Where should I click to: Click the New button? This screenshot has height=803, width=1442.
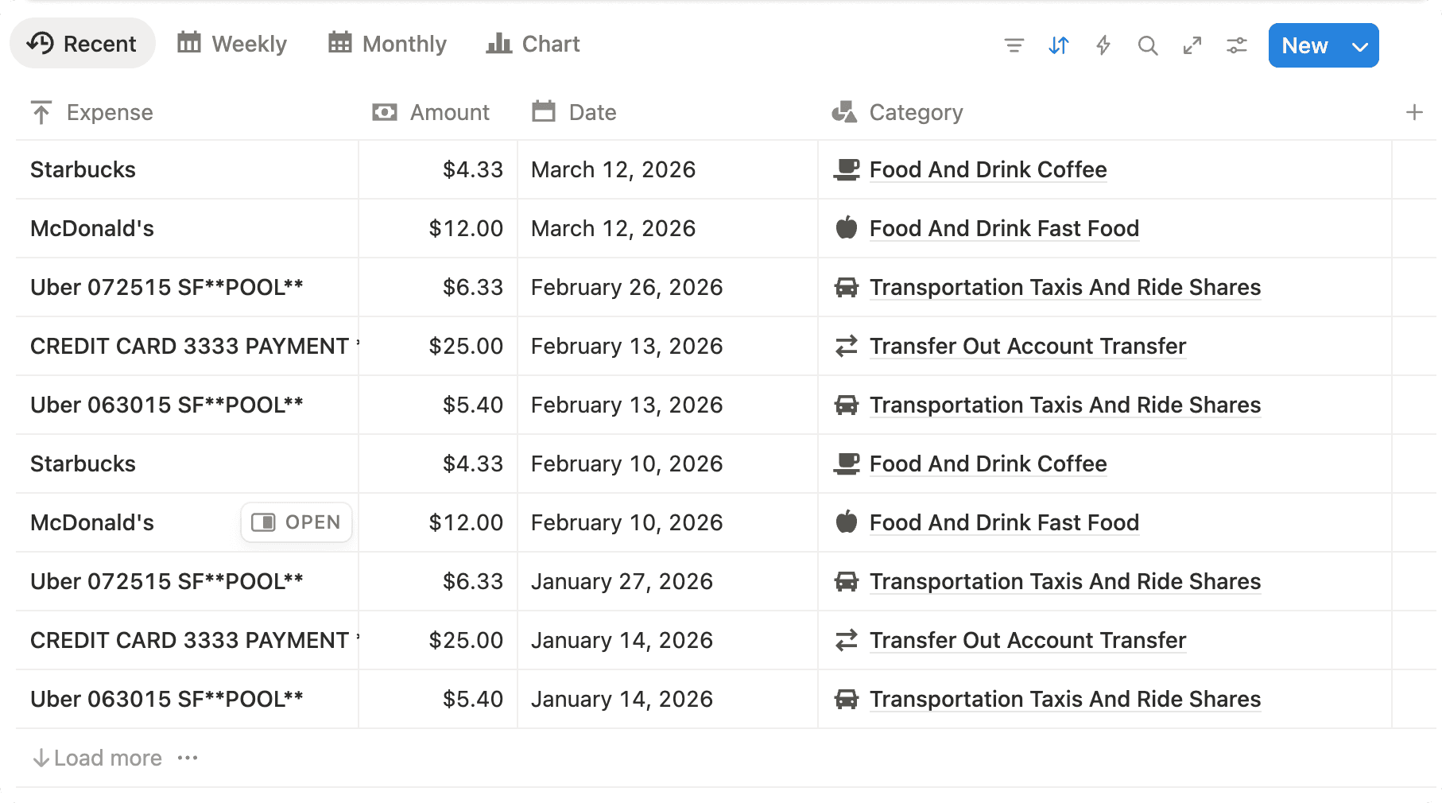tap(1304, 46)
